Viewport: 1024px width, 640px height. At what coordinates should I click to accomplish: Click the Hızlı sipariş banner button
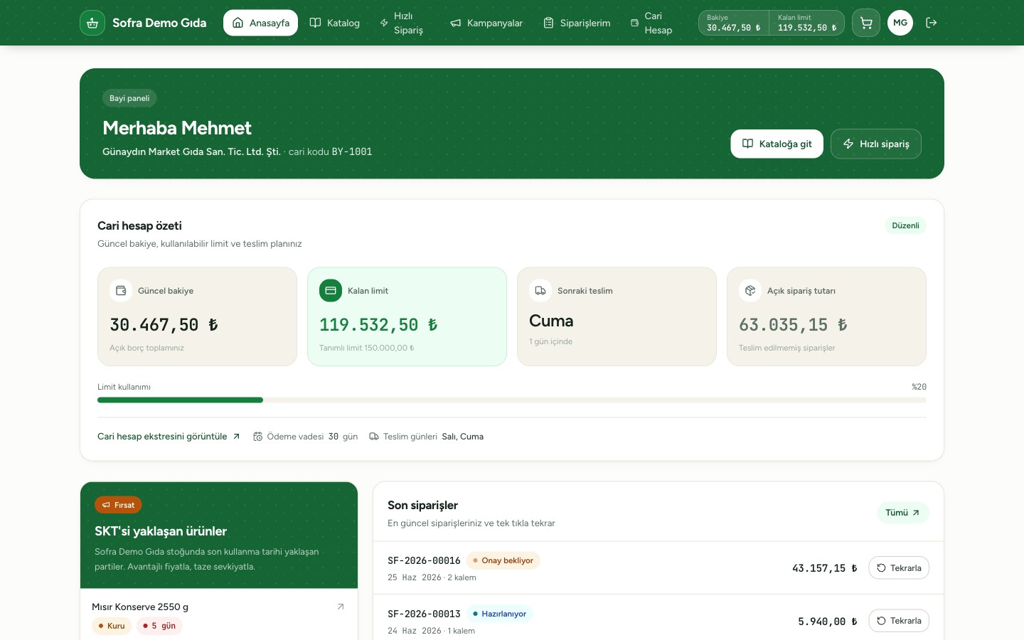[x=876, y=144]
